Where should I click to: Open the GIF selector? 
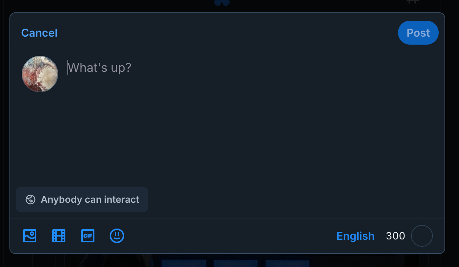[88, 236]
